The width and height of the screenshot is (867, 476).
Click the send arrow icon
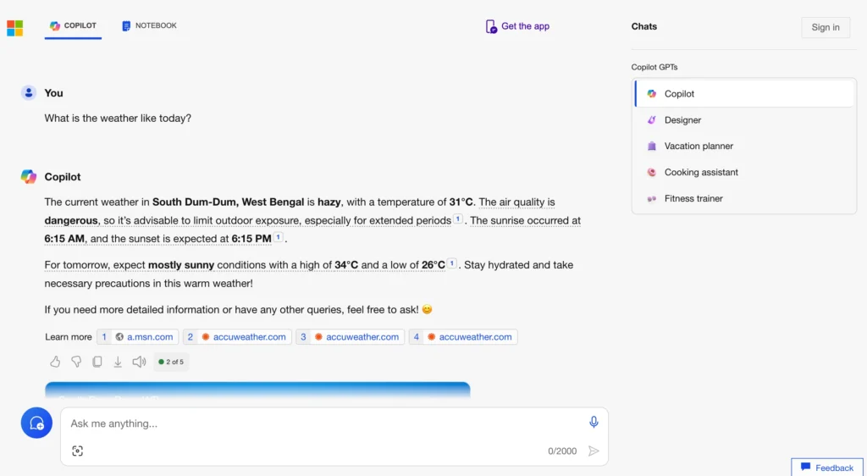(594, 451)
